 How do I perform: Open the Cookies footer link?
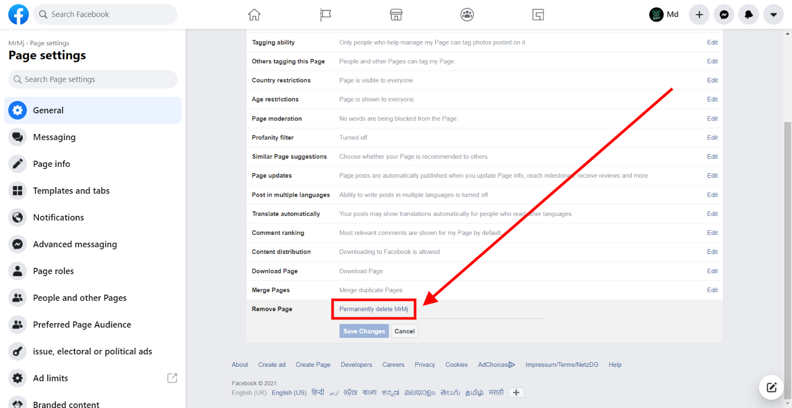(456, 365)
